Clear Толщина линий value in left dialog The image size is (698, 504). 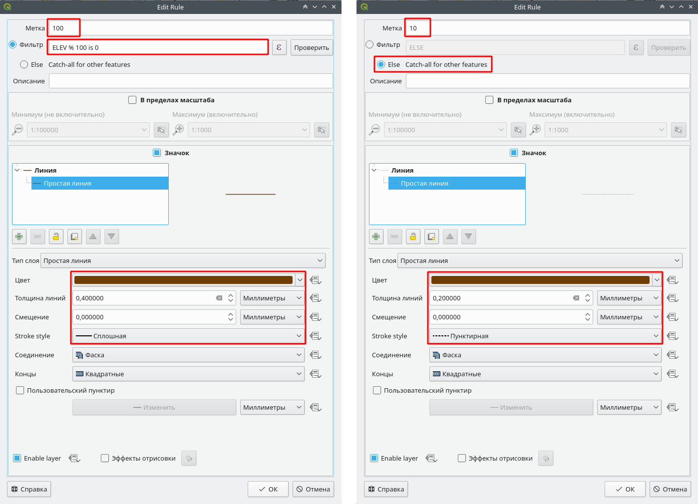click(x=219, y=298)
